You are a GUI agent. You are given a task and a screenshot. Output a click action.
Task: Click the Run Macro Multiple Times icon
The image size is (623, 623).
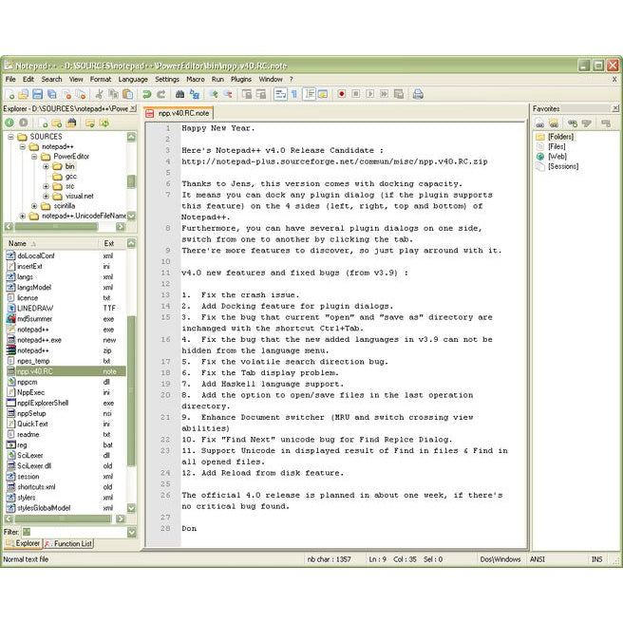[385, 94]
